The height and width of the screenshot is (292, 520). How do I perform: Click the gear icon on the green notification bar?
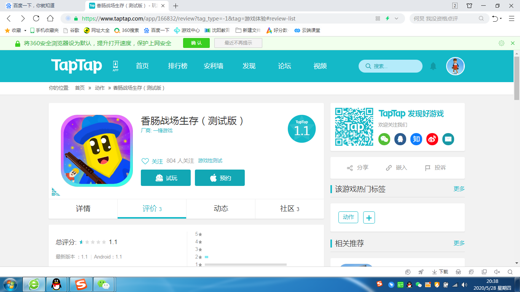502,43
